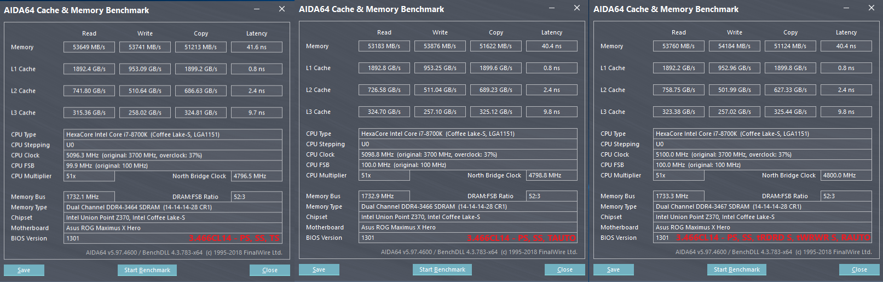Click L3 Cache write 257.02 GB/s

[x=735, y=112]
